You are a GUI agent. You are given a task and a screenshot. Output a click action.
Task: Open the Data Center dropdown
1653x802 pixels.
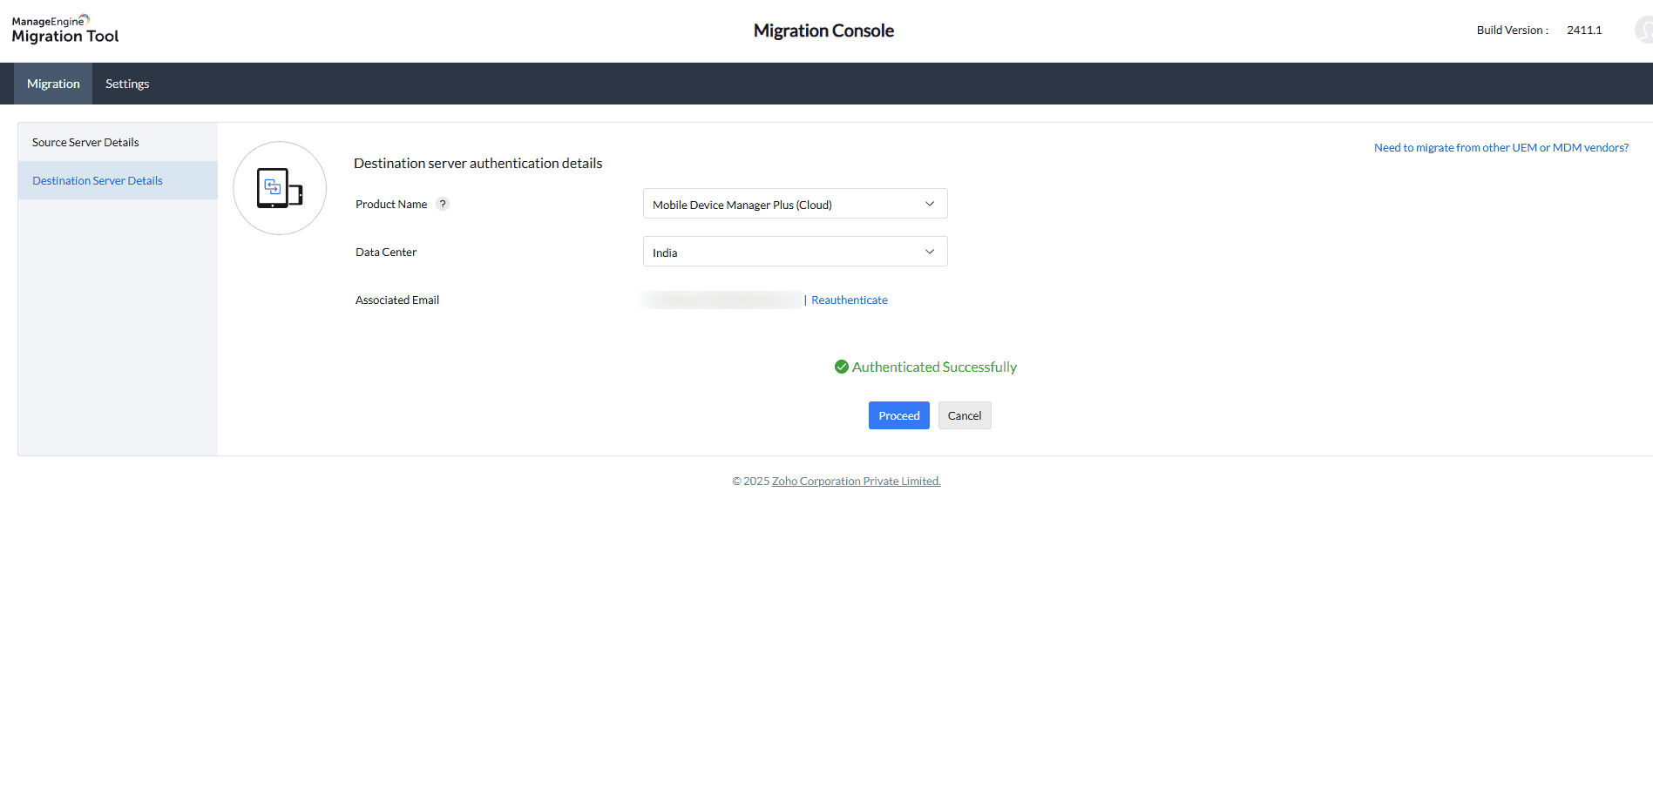795,252
